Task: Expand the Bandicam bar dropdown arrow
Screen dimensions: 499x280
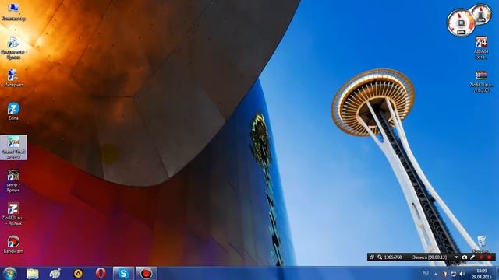Action: [456, 257]
